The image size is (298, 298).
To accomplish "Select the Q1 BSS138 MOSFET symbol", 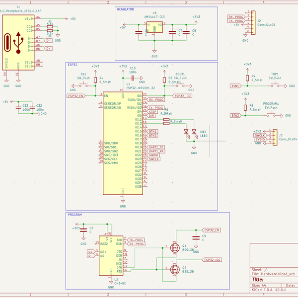I will click(175, 248).
